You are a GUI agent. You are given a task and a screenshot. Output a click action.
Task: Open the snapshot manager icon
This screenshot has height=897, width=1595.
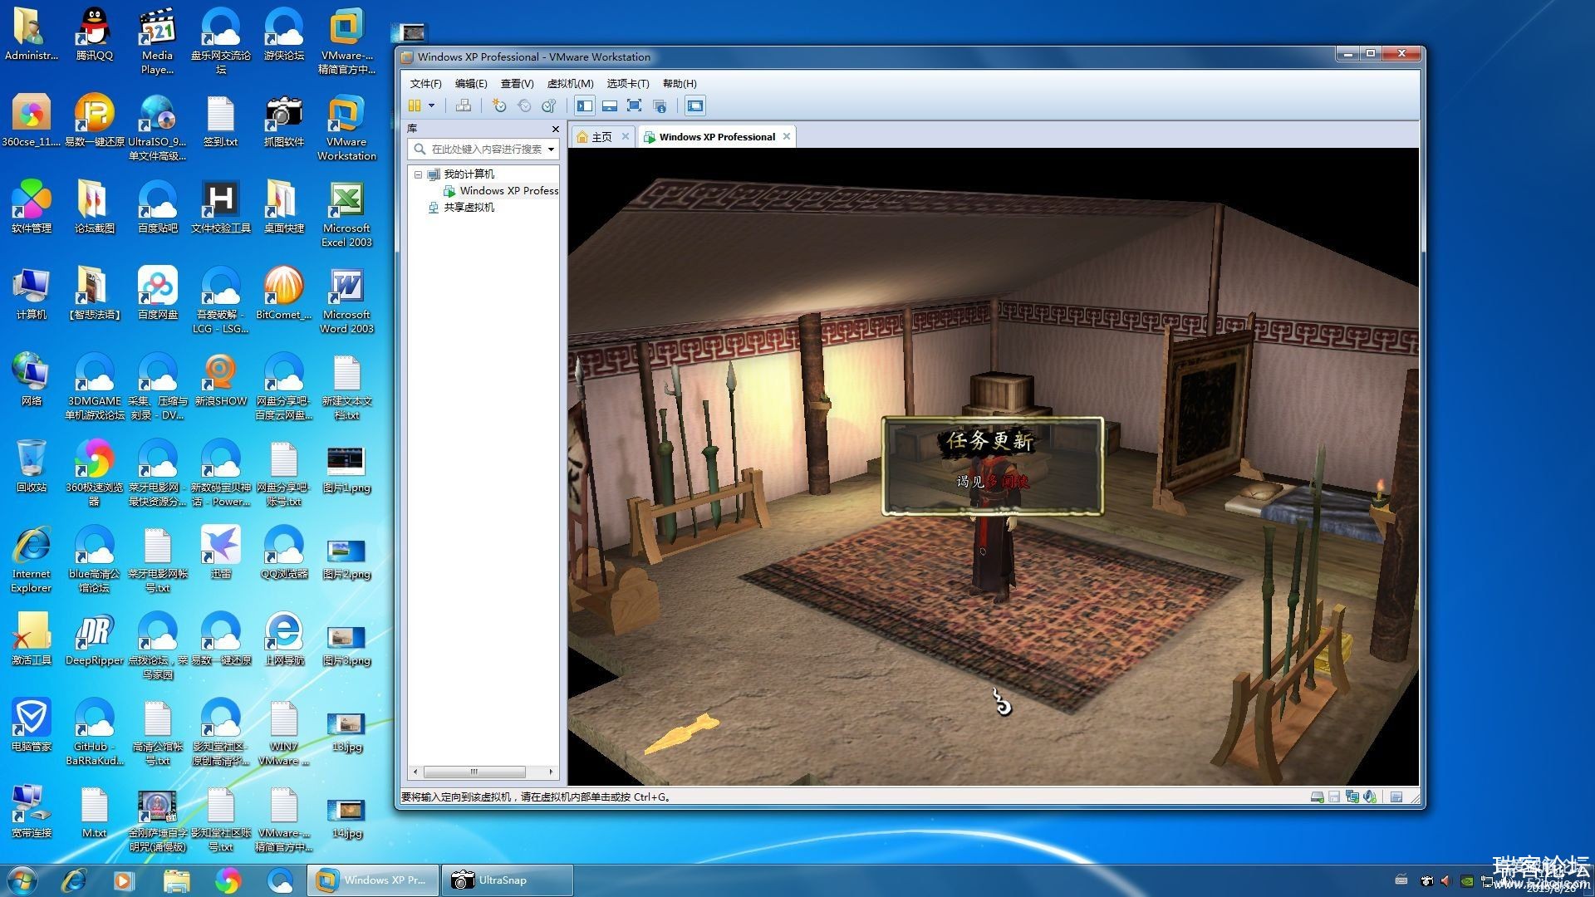(x=548, y=105)
